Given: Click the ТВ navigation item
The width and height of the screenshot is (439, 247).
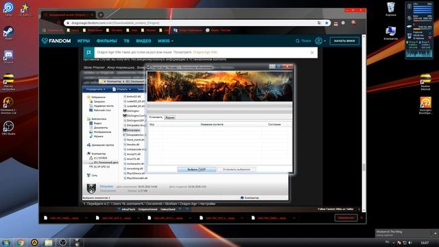Looking at the screenshot, I should (x=126, y=41).
